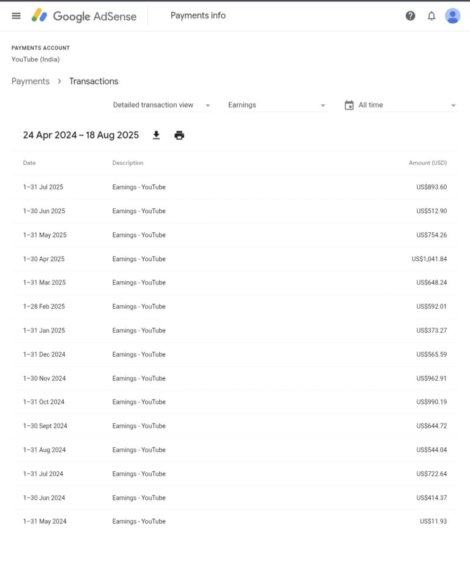Screen dimensions: 470x571
Task: Click the calendar icon beside All time
Action: tap(349, 105)
